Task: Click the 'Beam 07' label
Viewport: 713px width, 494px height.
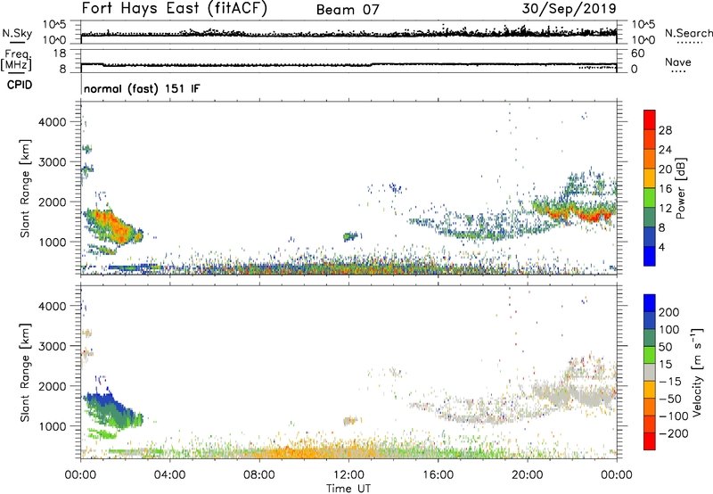Action: [x=348, y=10]
